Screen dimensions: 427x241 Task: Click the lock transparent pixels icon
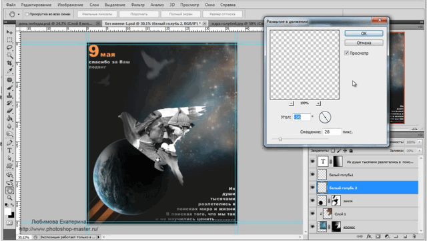pyautogui.click(x=333, y=150)
